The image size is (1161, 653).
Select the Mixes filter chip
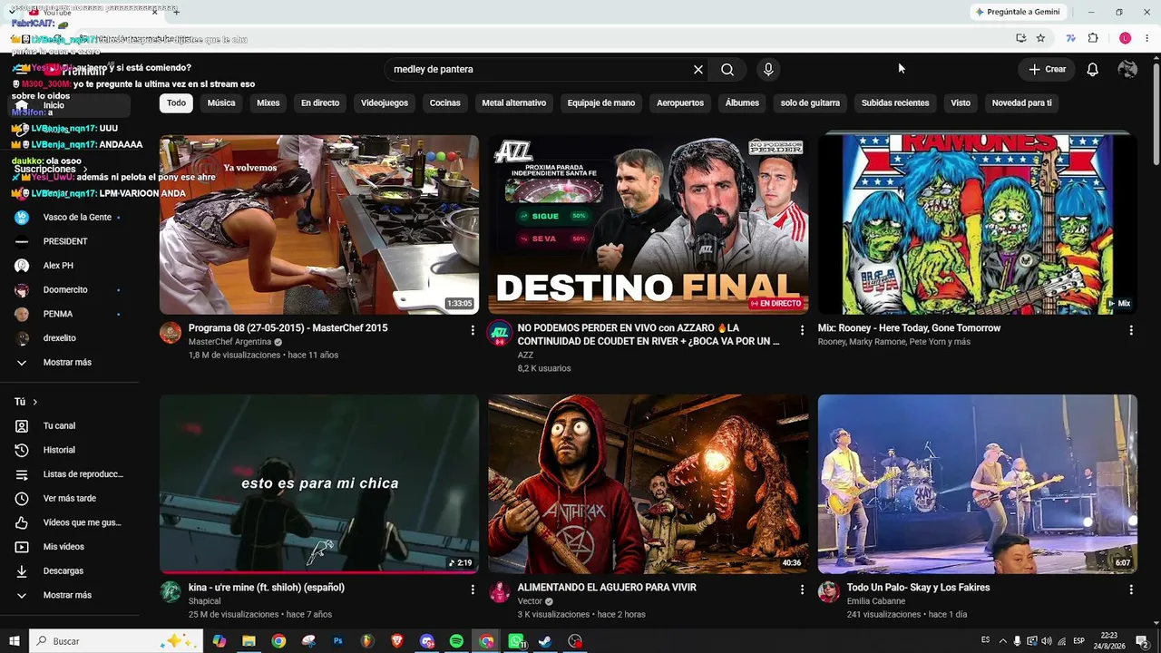pyautogui.click(x=268, y=102)
